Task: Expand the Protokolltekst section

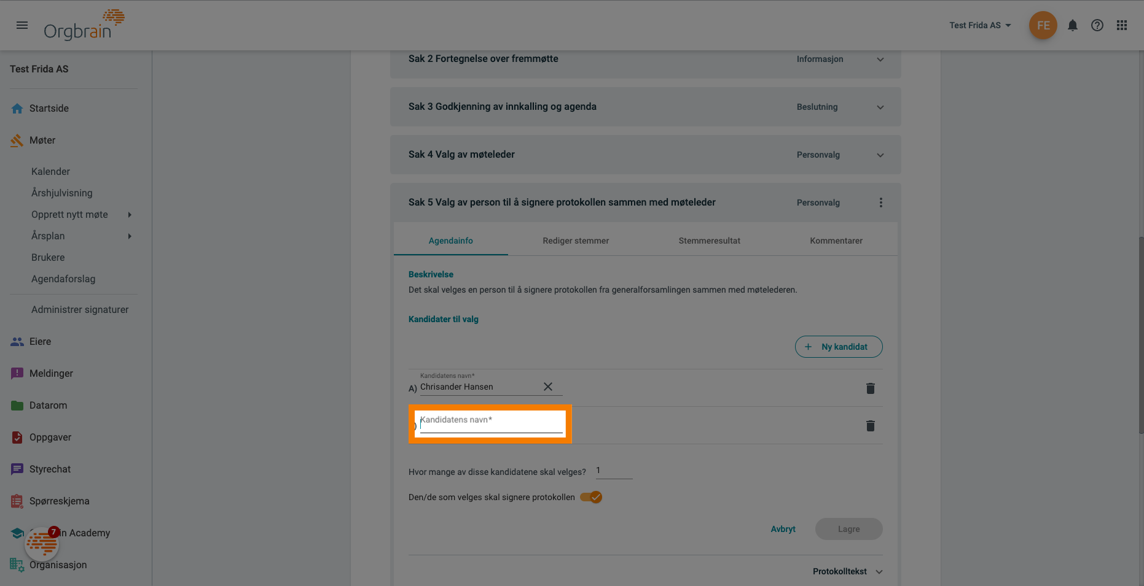Action: pos(848,571)
